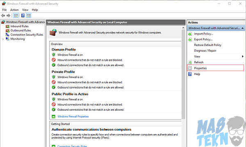Click Refresh in the Actions pane
246x147 pixels.
tap(198, 62)
